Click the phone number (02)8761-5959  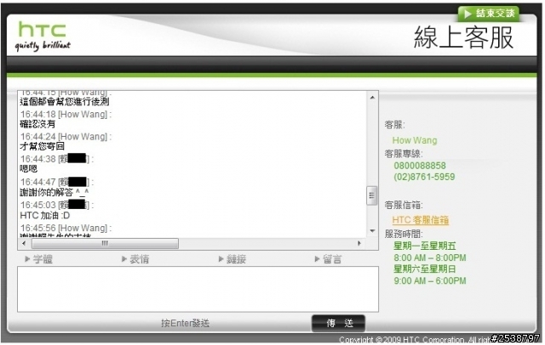click(424, 177)
